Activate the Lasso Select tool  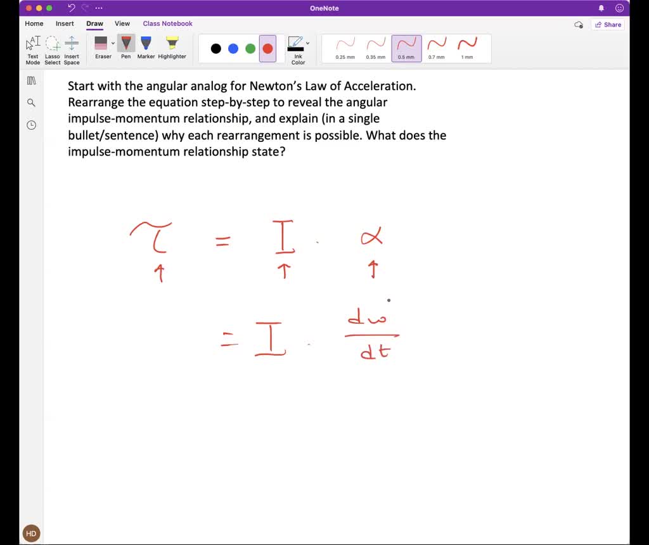pos(52,46)
